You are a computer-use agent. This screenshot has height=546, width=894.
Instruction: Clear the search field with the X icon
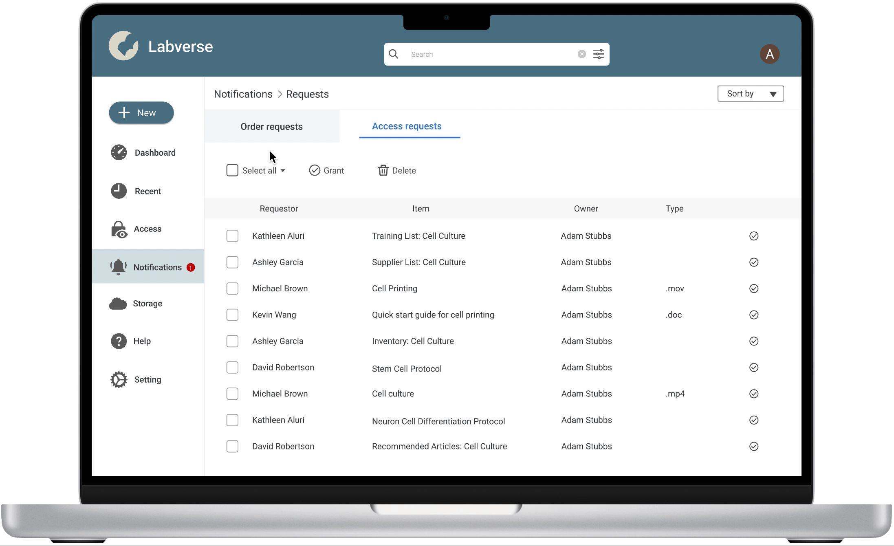[x=581, y=54]
